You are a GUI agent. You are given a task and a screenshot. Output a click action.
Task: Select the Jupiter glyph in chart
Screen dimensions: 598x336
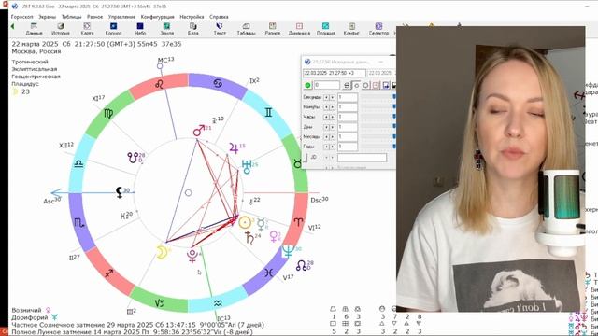pyautogui.click(x=234, y=148)
